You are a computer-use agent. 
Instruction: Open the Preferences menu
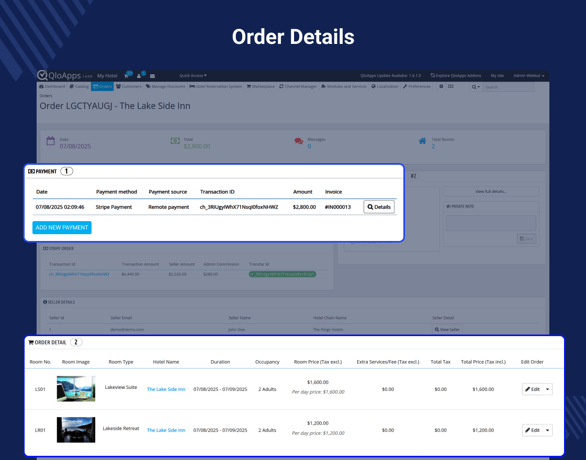click(x=416, y=86)
